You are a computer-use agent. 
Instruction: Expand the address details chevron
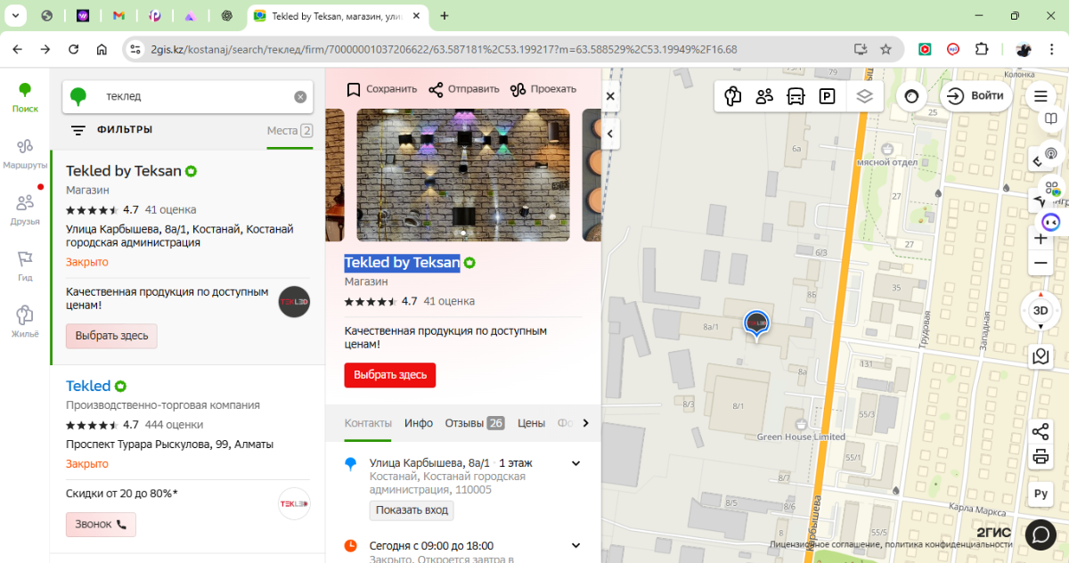pos(575,463)
